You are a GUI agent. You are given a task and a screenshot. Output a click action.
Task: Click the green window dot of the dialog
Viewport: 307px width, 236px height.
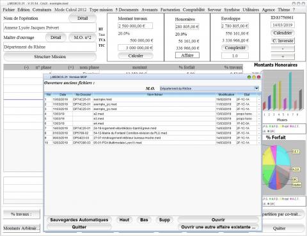coord(249,77)
